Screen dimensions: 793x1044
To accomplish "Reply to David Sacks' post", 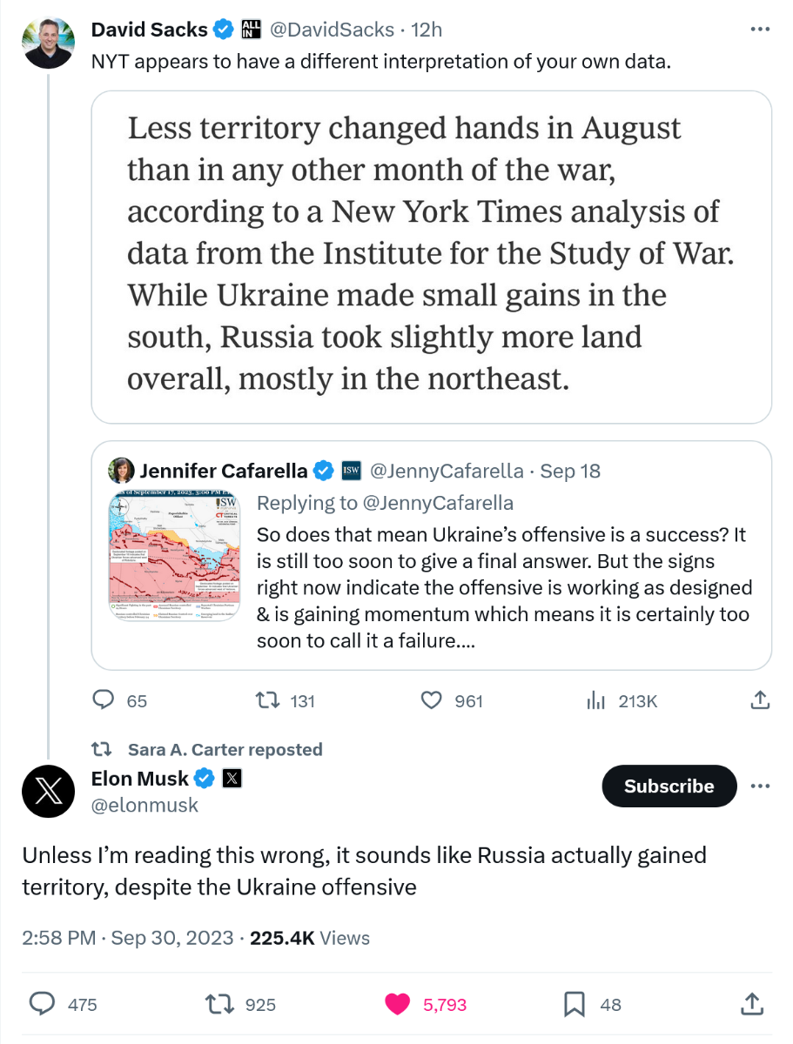I will (x=104, y=700).
